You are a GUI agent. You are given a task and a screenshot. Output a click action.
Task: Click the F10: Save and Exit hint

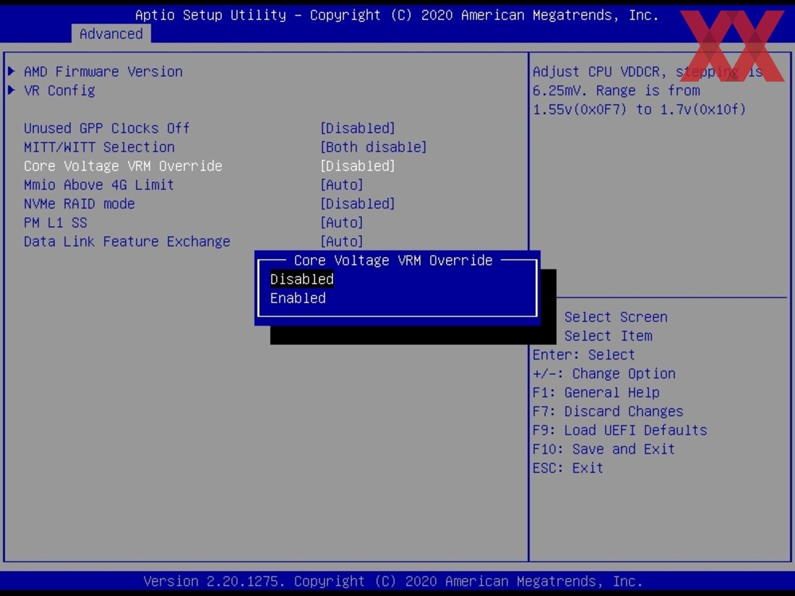[x=603, y=449]
